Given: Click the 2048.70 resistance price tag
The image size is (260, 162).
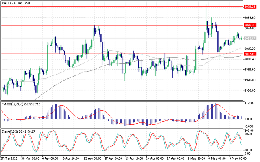Looking at the screenshot, I should point(249,25).
